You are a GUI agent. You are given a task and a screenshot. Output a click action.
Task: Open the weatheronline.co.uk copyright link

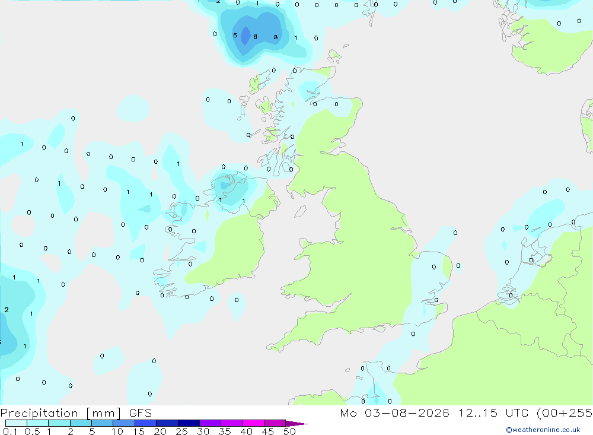click(543, 430)
